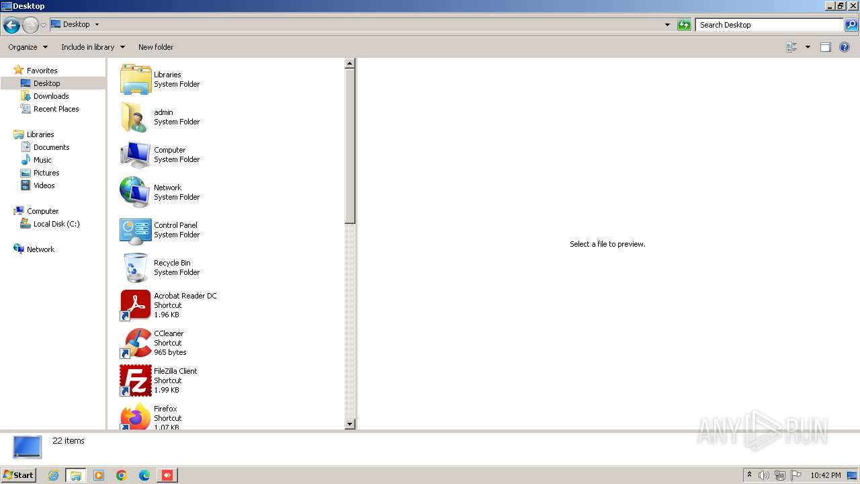Screen dimensions: 860x484
Task: Click the taskbar clock showing 10:42 PM
Action: tap(826, 475)
